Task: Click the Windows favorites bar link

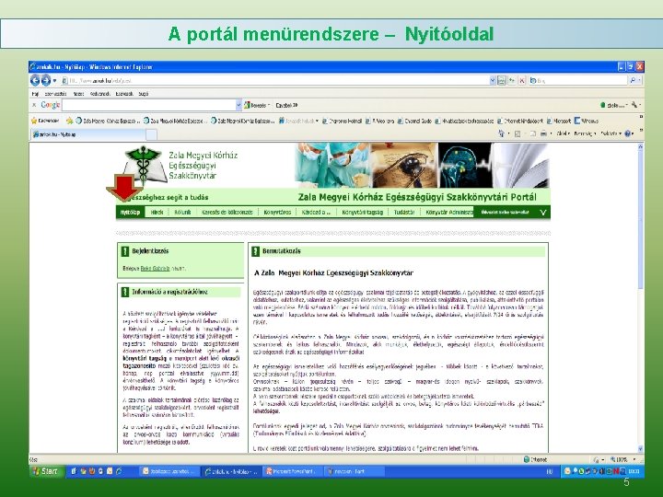Action: click(587, 121)
